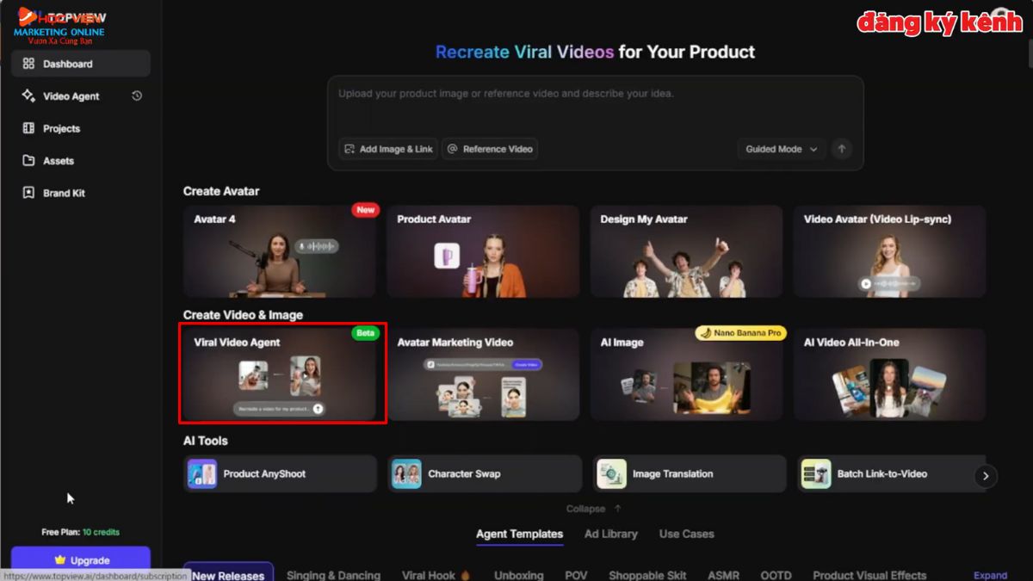1033x581 pixels.
Task: Open the Brand Kit section
Action: (x=62, y=193)
